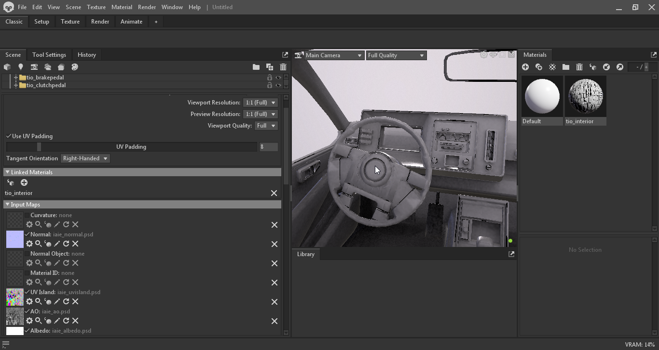The height and width of the screenshot is (350, 659).
Task: Open Viewport Resolution dropdown
Action: coord(261,103)
